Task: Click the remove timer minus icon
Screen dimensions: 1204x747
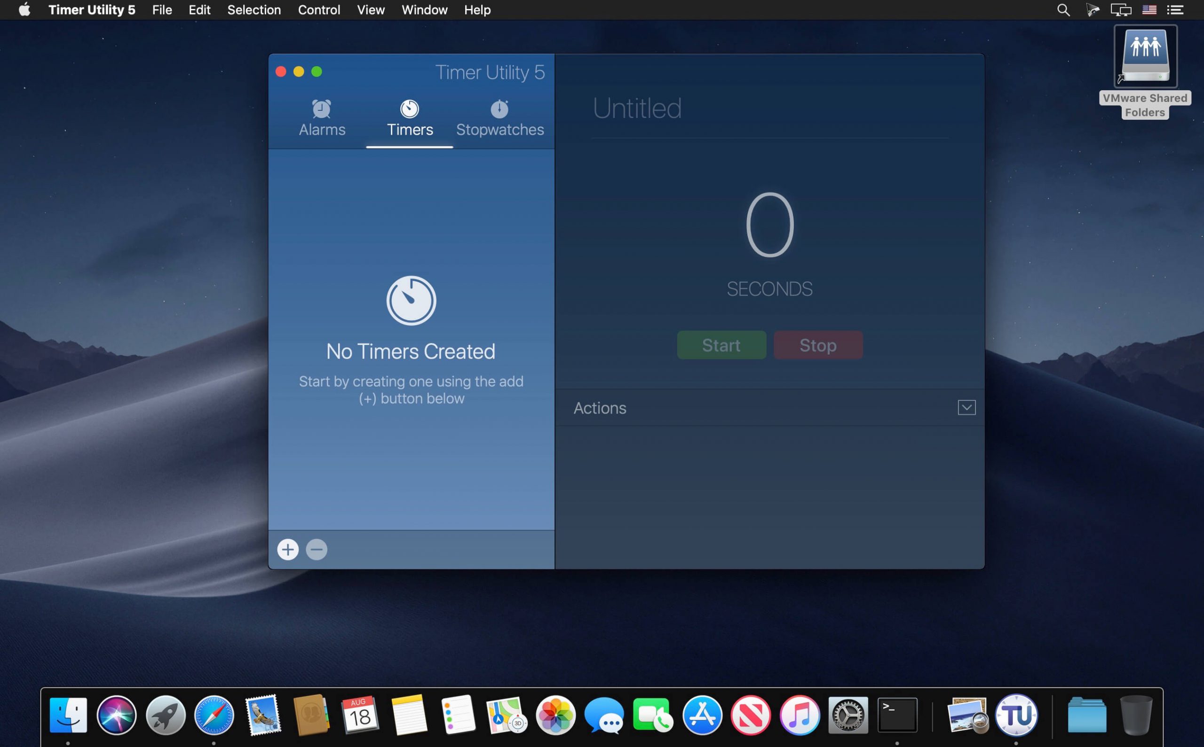Action: [x=317, y=549]
